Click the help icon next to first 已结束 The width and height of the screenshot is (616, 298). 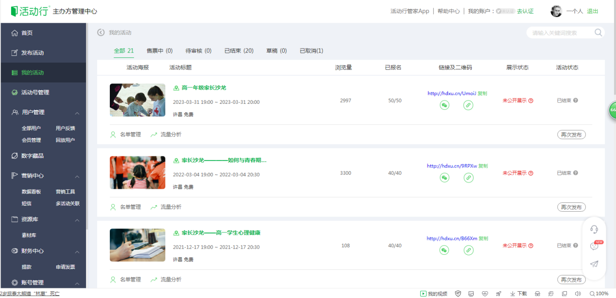pos(576,100)
